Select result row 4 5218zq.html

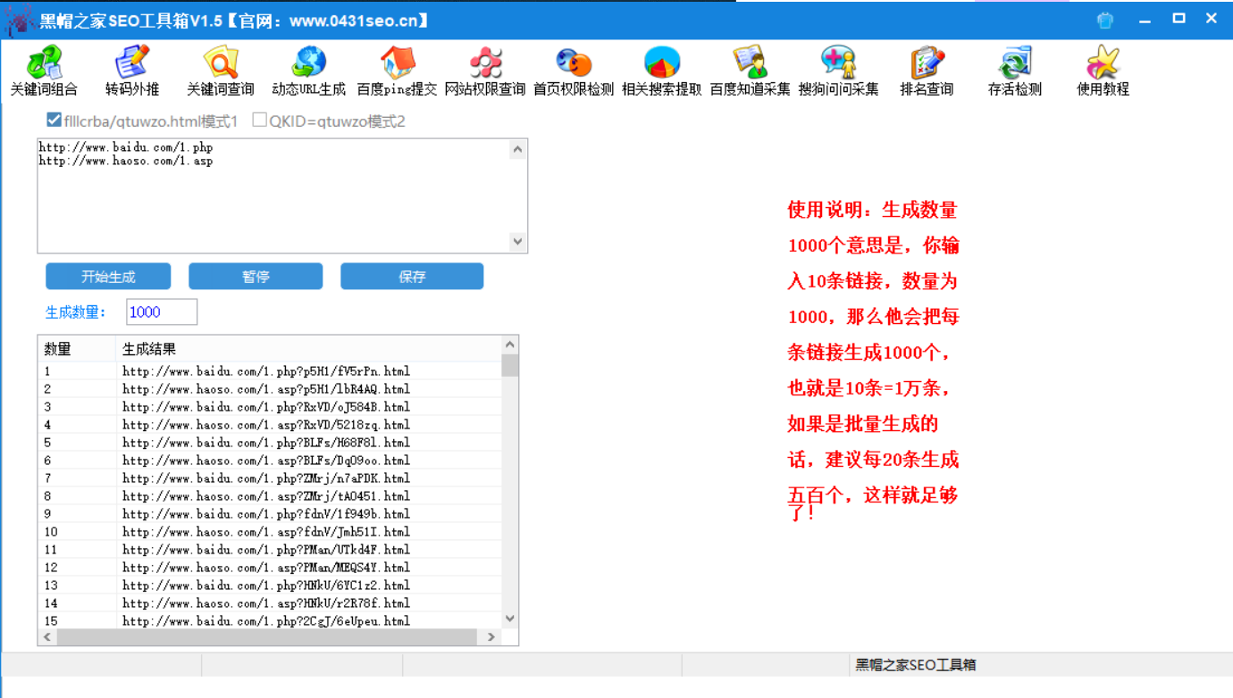click(270, 425)
